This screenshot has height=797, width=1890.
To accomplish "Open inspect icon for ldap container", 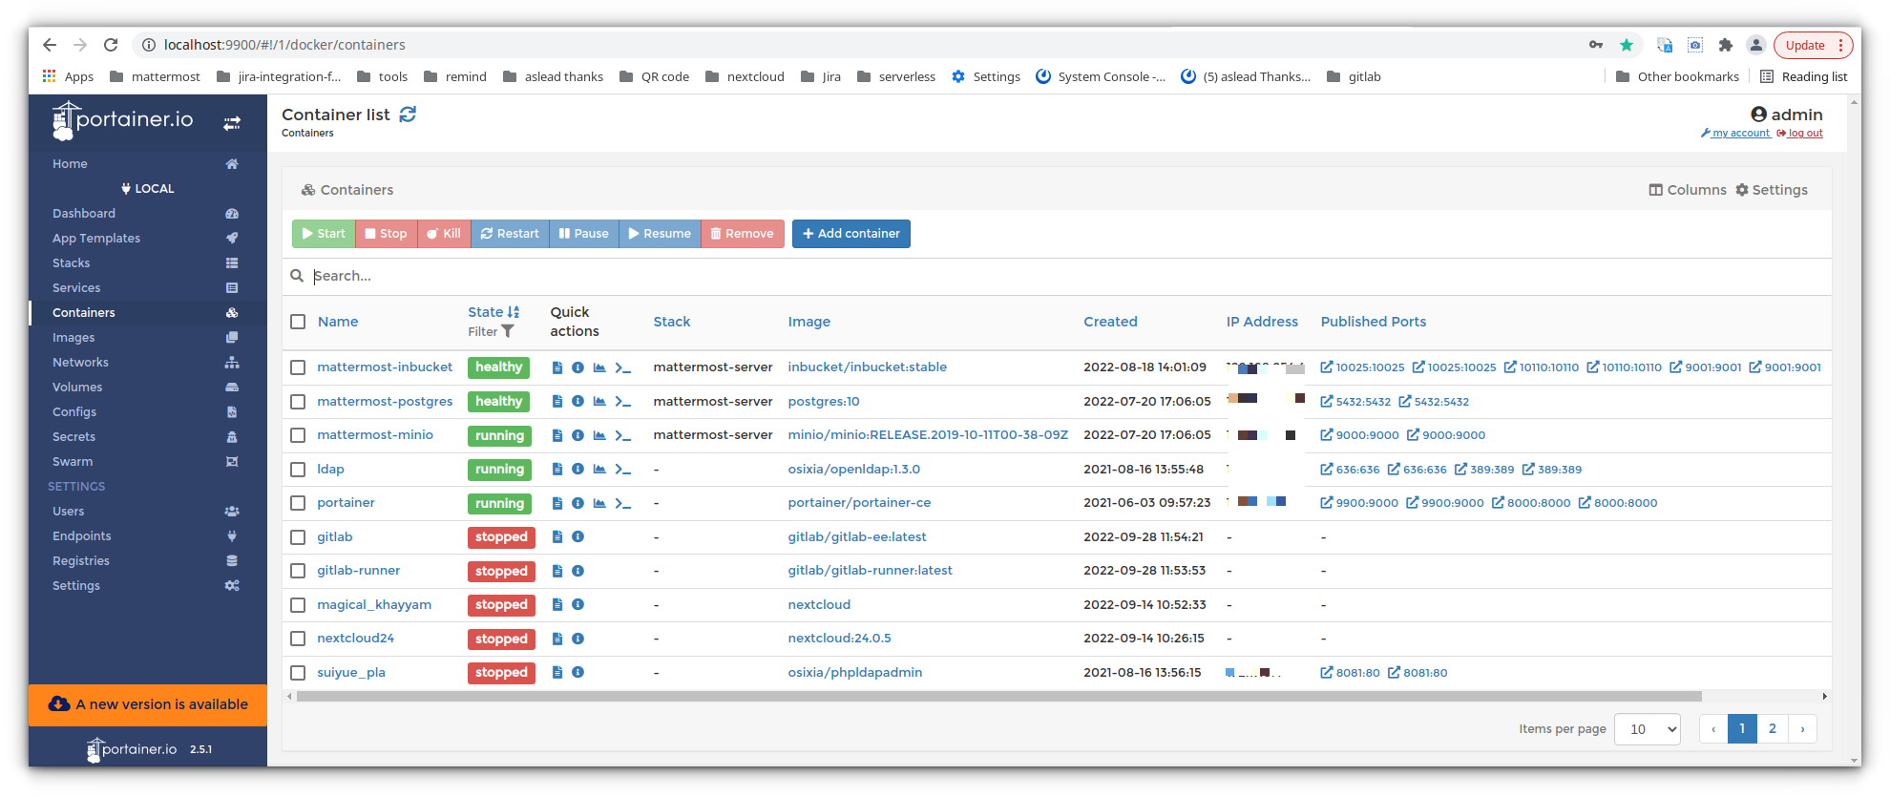I will pos(577,470).
